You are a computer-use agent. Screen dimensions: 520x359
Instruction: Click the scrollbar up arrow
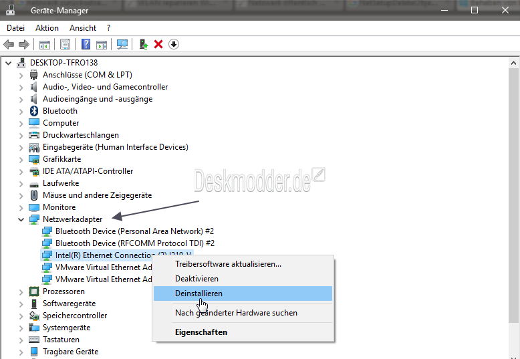coord(514,63)
